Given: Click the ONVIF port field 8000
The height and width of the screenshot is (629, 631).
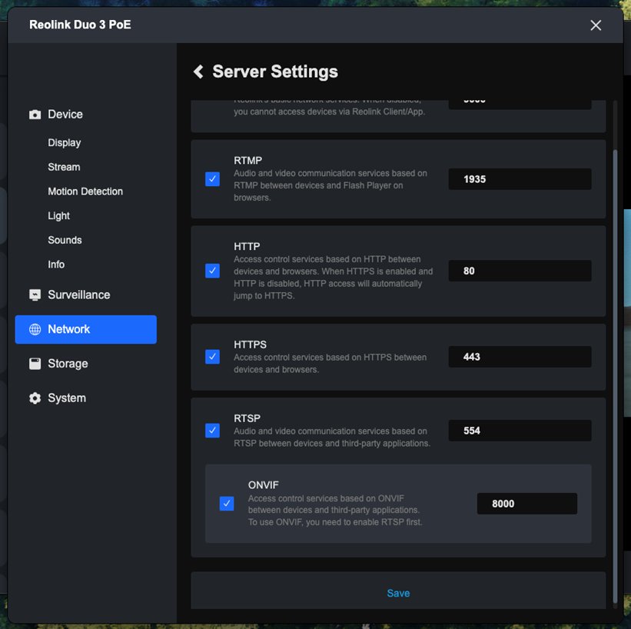Looking at the screenshot, I should pyautogui.click(x=526, y=504).
